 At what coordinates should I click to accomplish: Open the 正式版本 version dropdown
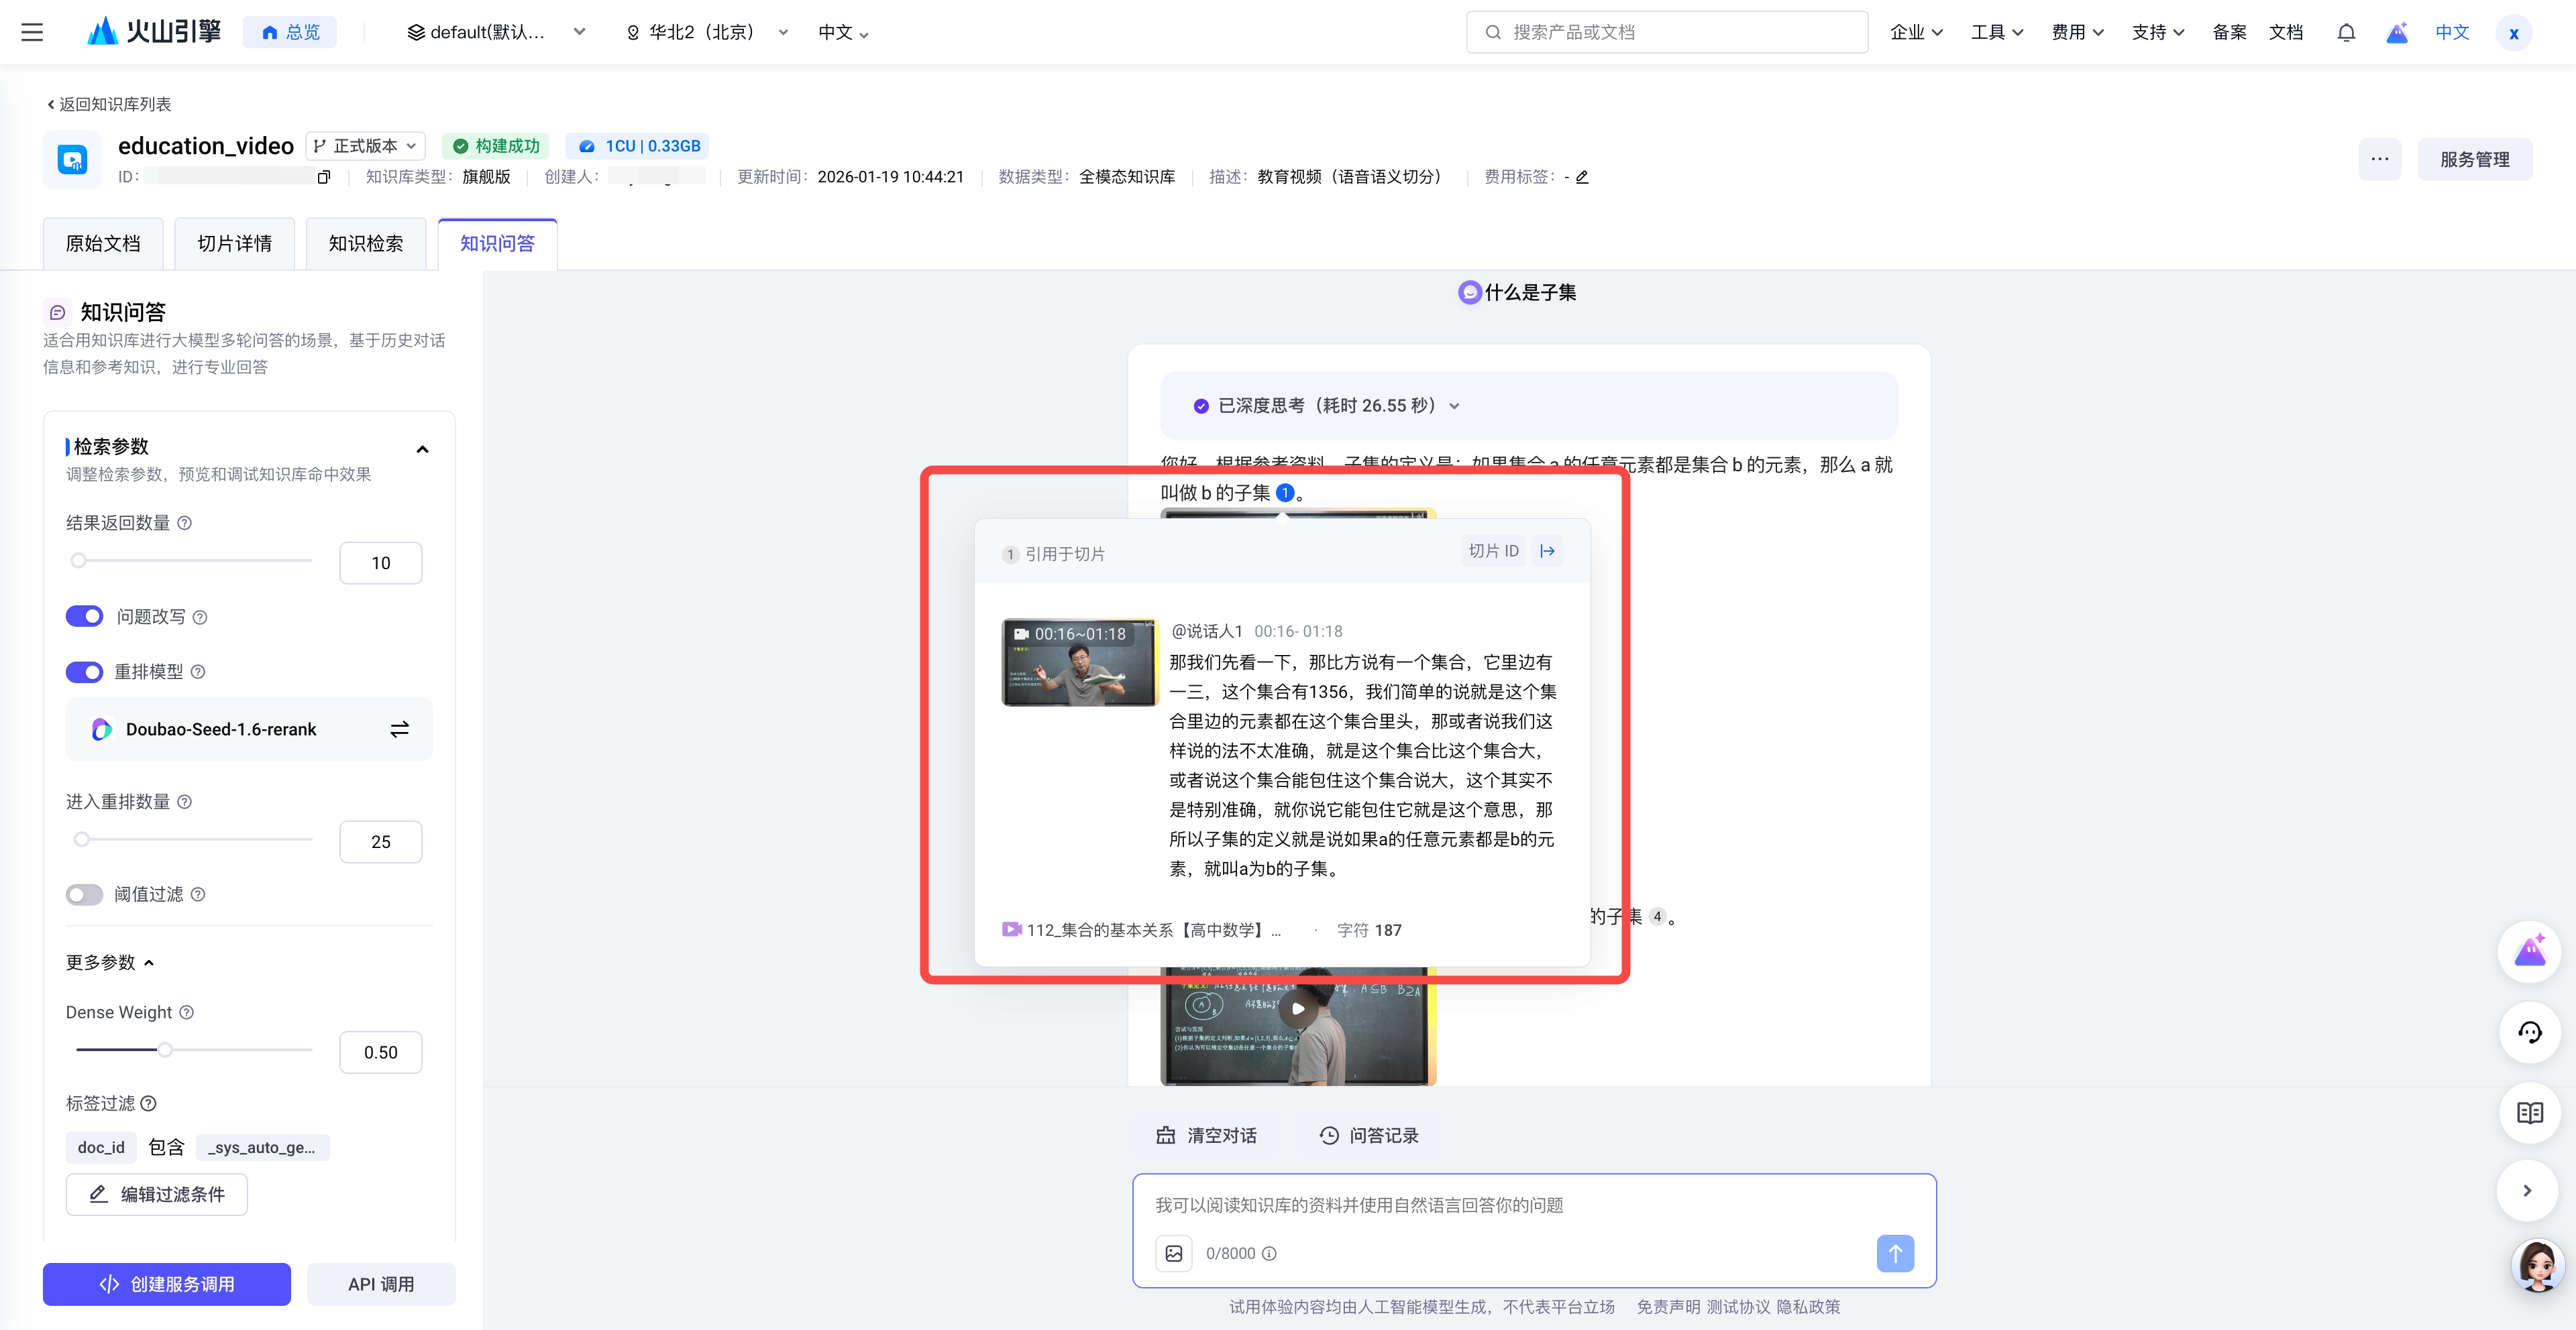click(365, 146)
